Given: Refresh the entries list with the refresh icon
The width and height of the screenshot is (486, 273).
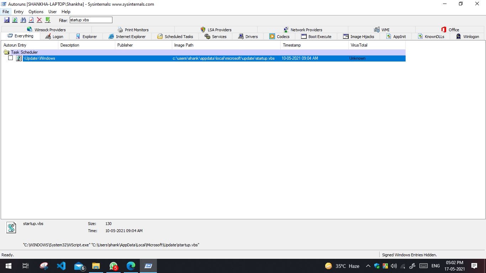Looking at the screenshot, I should click(x=15, y=20).
